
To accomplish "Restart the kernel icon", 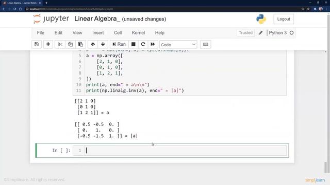I will tap(143, 44).
